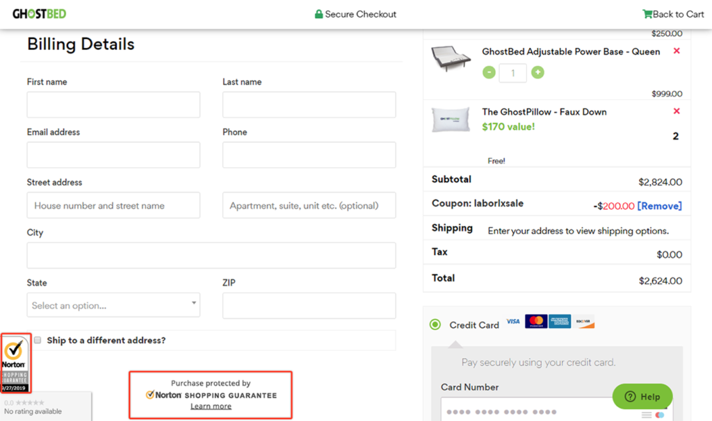Select the Visa payment icon
This screenshot has height=421, width=712.
tap(513, 321)
